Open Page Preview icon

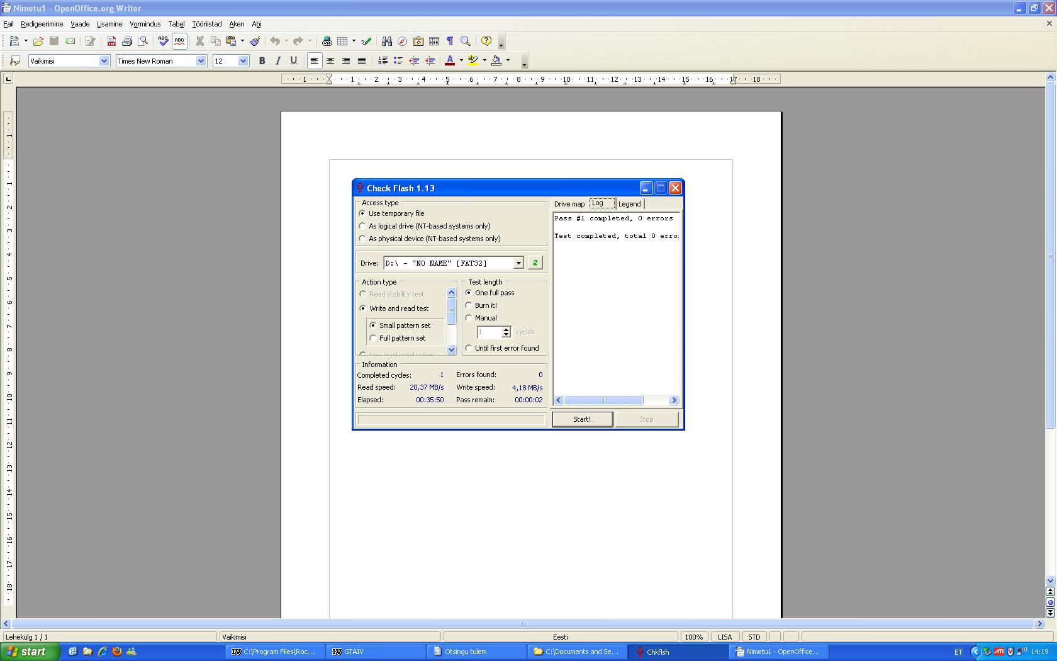click(143, 42)
